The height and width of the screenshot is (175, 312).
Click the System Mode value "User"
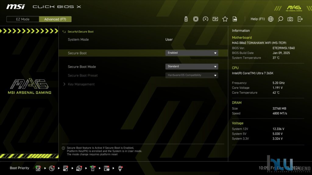coord(169,39)
